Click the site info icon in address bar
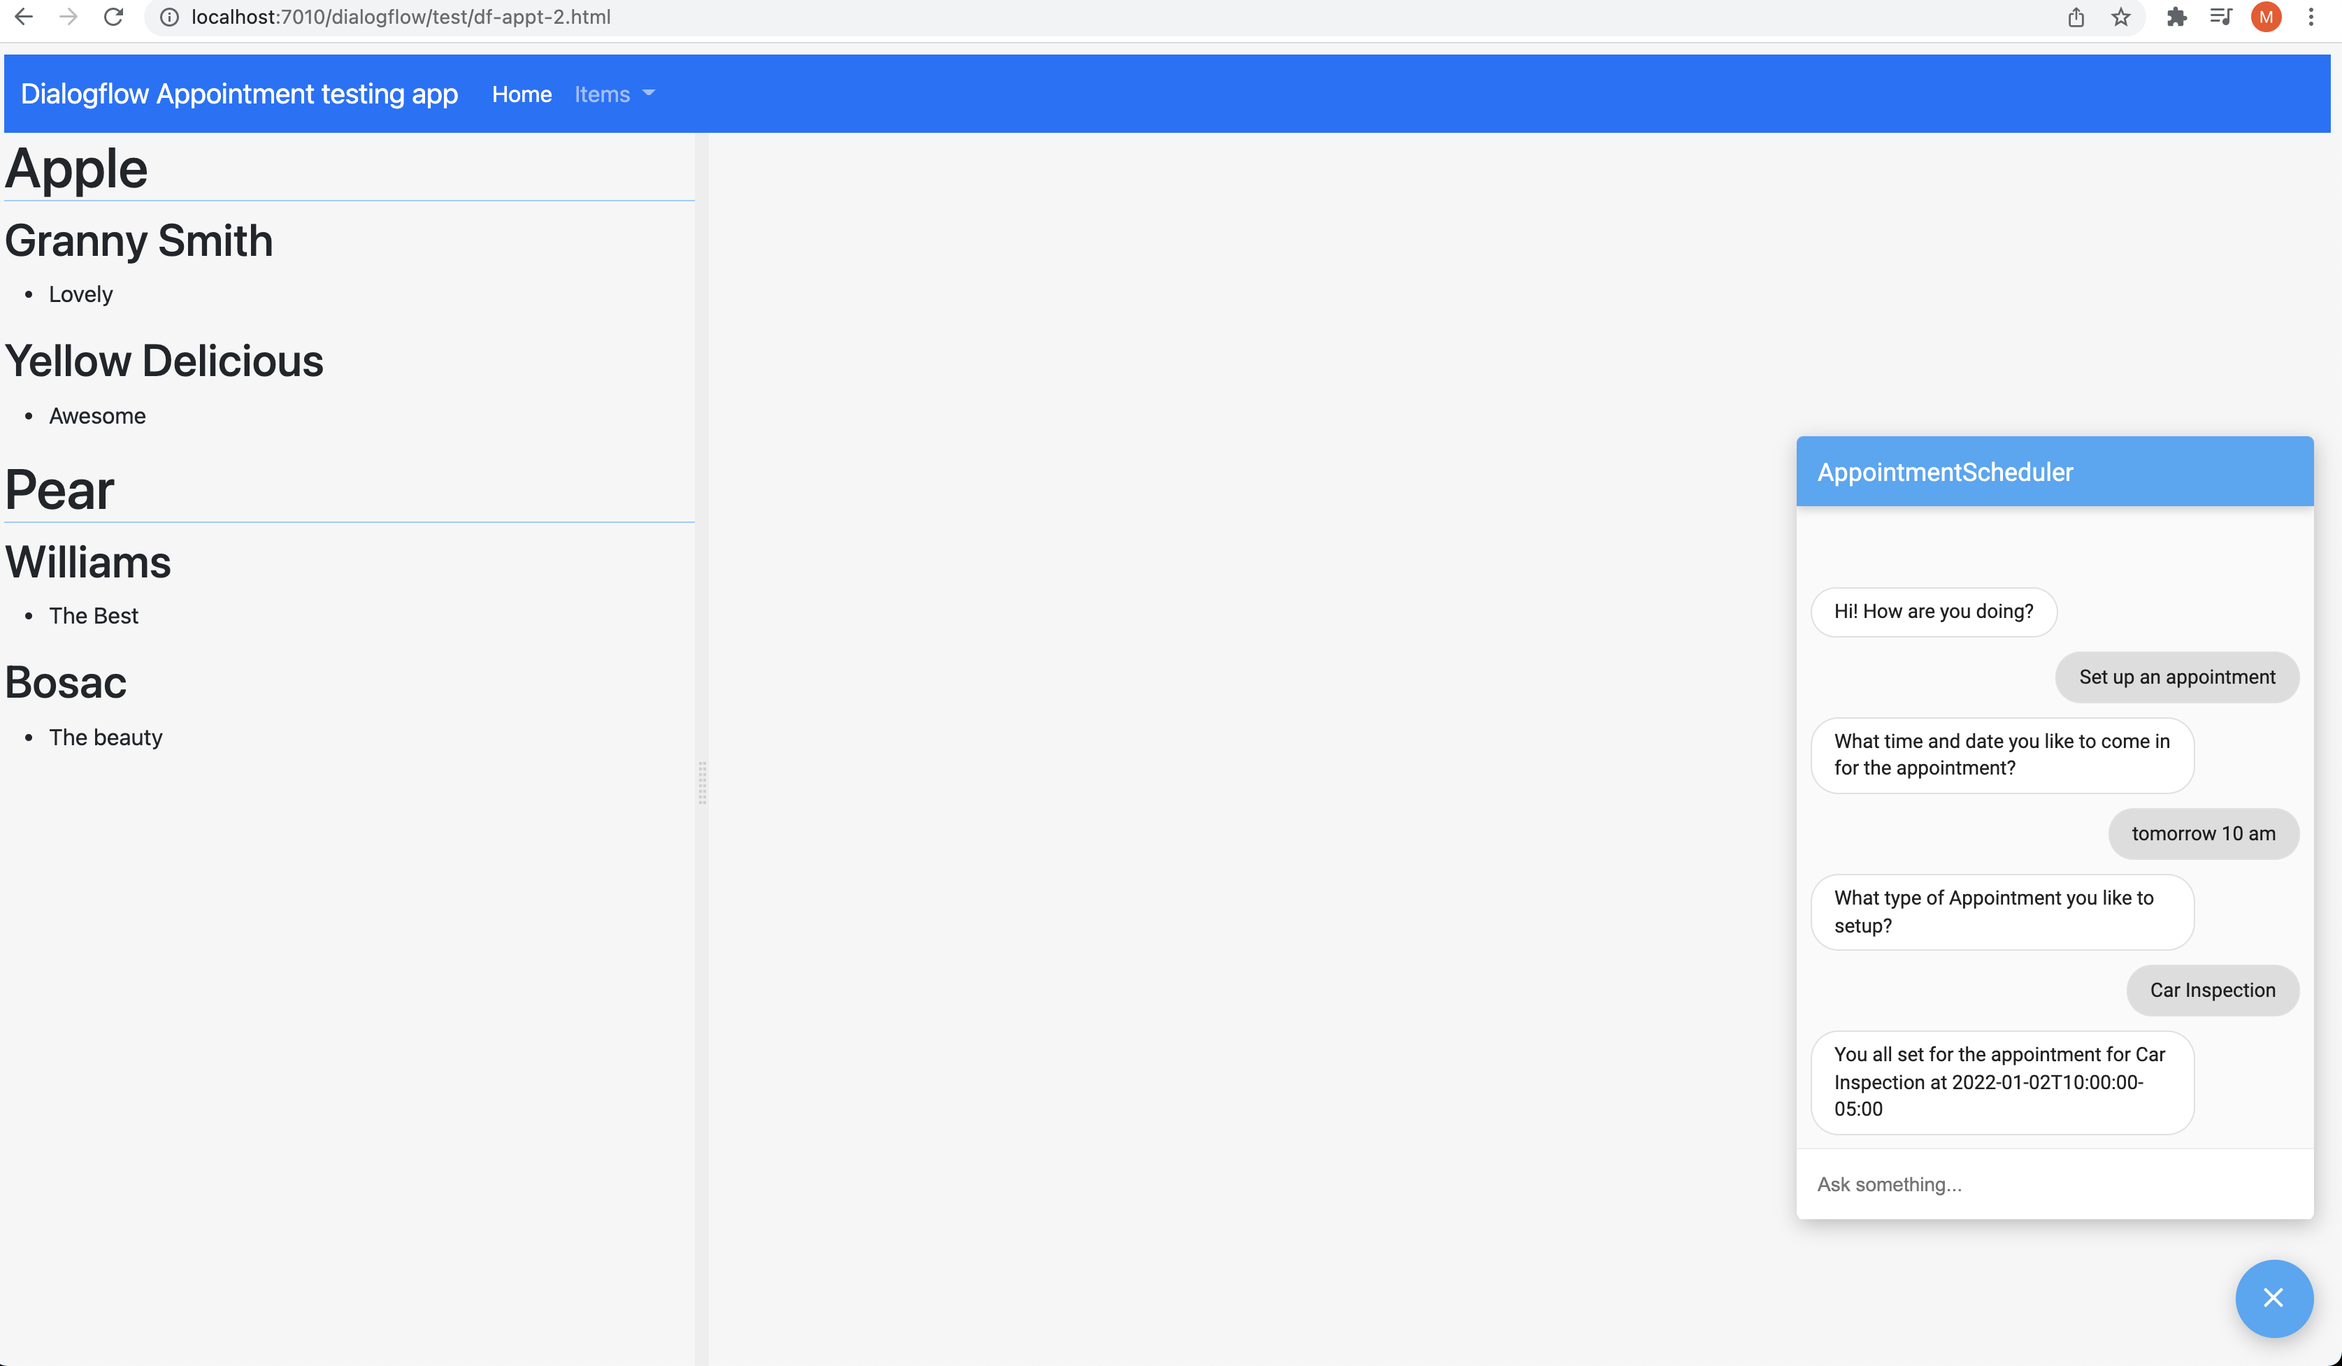 [x=169, y=17]
